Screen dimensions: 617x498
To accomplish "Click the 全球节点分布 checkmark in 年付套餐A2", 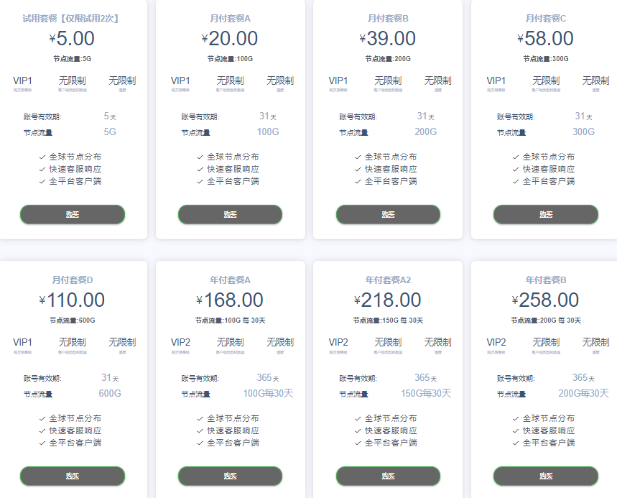I will pos(358,418).
